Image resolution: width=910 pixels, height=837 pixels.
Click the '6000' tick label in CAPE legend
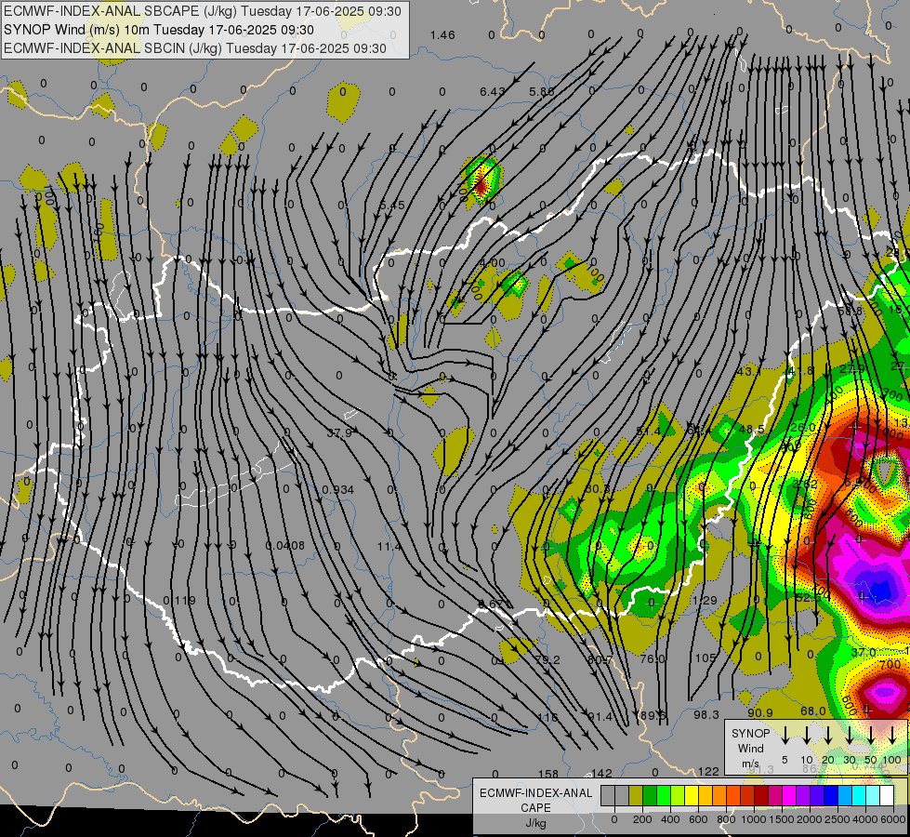(892, 819)
